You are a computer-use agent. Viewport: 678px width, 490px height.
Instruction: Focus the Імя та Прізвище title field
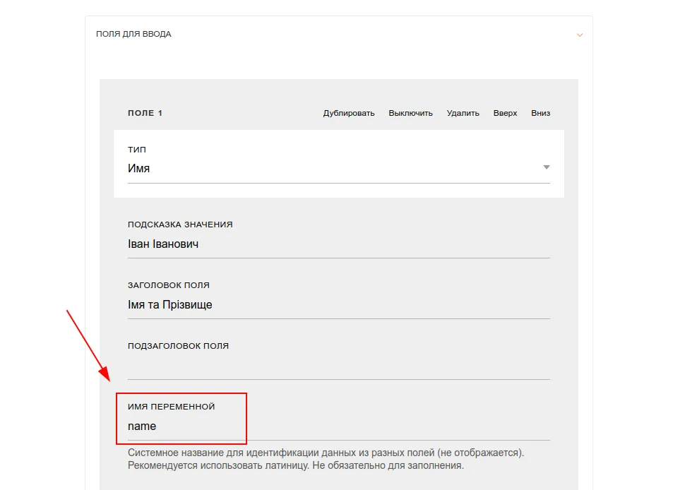pos(338,305)
